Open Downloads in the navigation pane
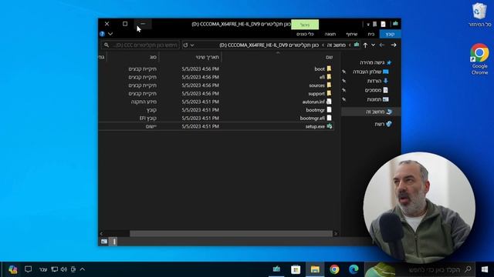Viewport: 494px width, 277px height. click(x=377, y=81)
